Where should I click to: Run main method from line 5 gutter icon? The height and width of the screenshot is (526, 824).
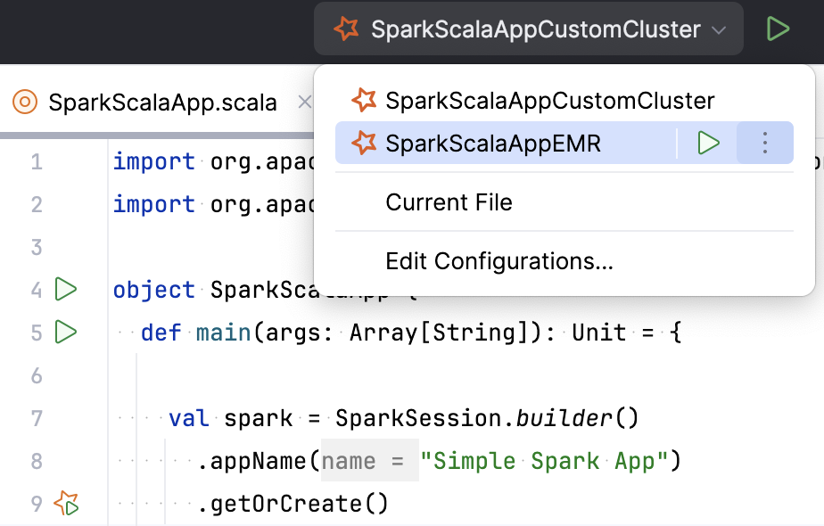(x=63, y=333)
